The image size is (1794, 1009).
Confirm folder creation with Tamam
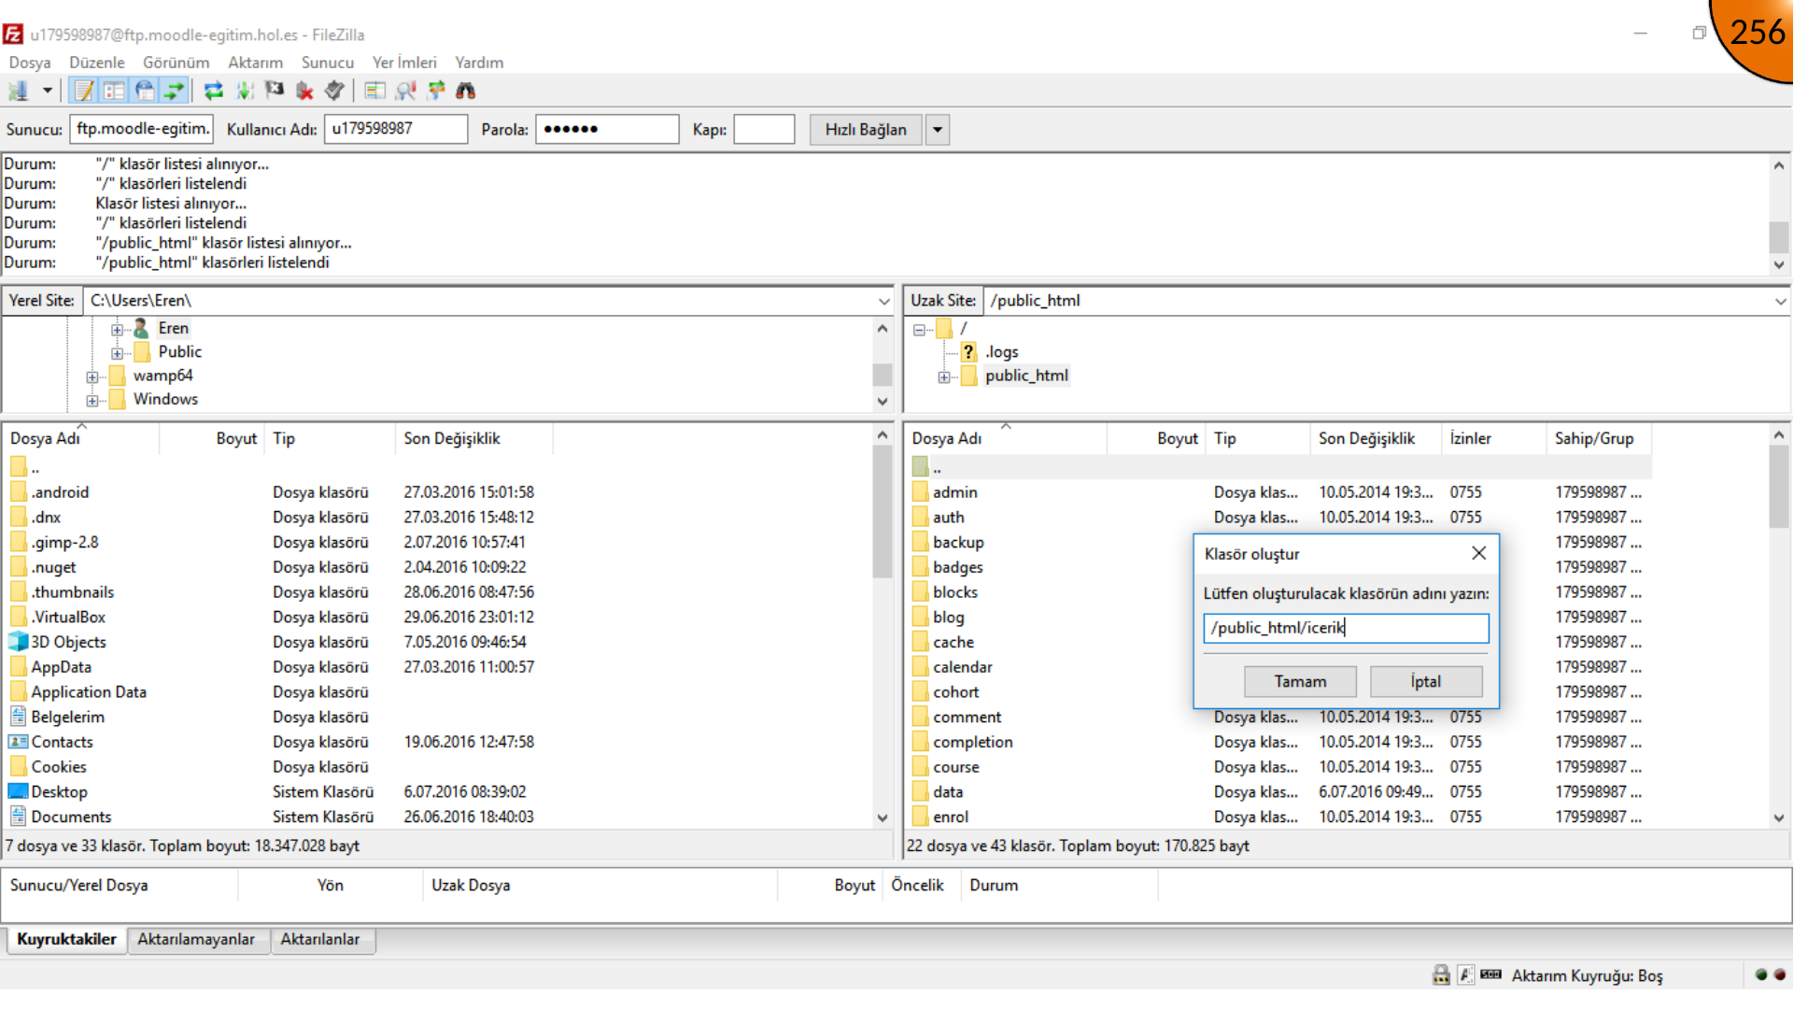[x=1300, y=681]
